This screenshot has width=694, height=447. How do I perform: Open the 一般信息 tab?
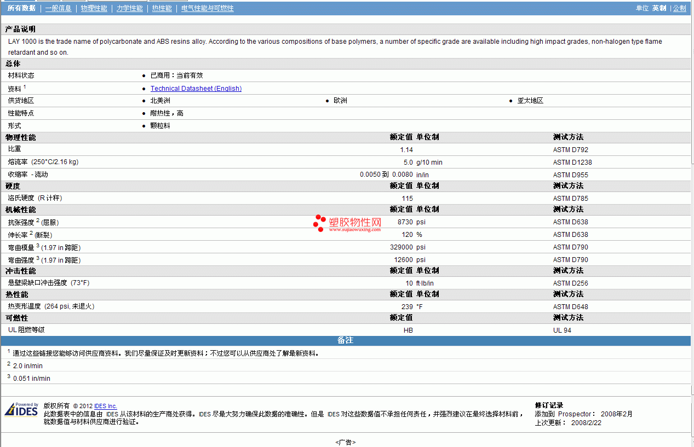(58, 8)
